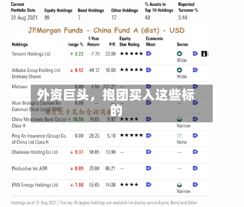Click the Holdings as of footnote text

104,203
